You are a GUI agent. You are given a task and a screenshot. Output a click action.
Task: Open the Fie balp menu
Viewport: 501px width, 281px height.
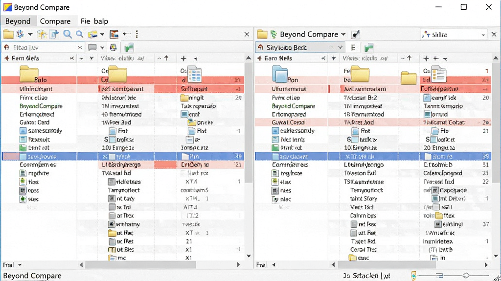coord(94,21)
